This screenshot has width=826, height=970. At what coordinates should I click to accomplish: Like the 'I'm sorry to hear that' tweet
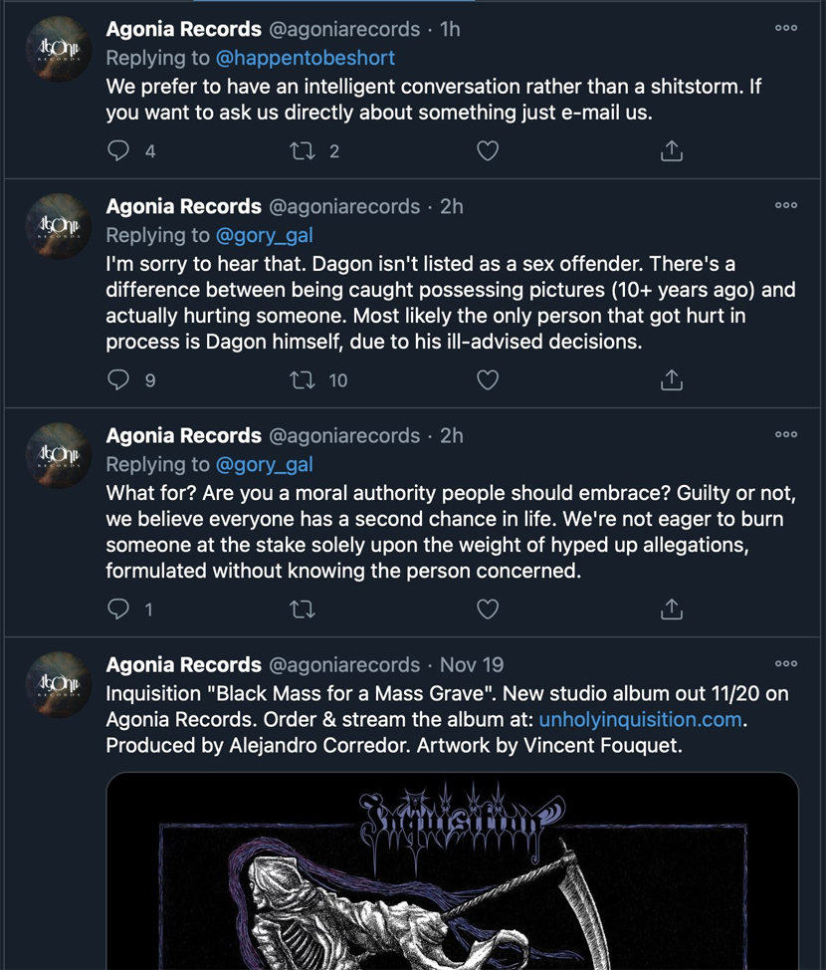pyautogui.click(x=487, y=380)
